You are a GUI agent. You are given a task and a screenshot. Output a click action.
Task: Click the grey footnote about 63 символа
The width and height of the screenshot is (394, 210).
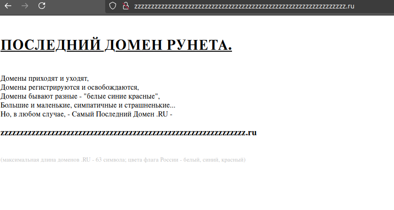[x=123, y=160]
